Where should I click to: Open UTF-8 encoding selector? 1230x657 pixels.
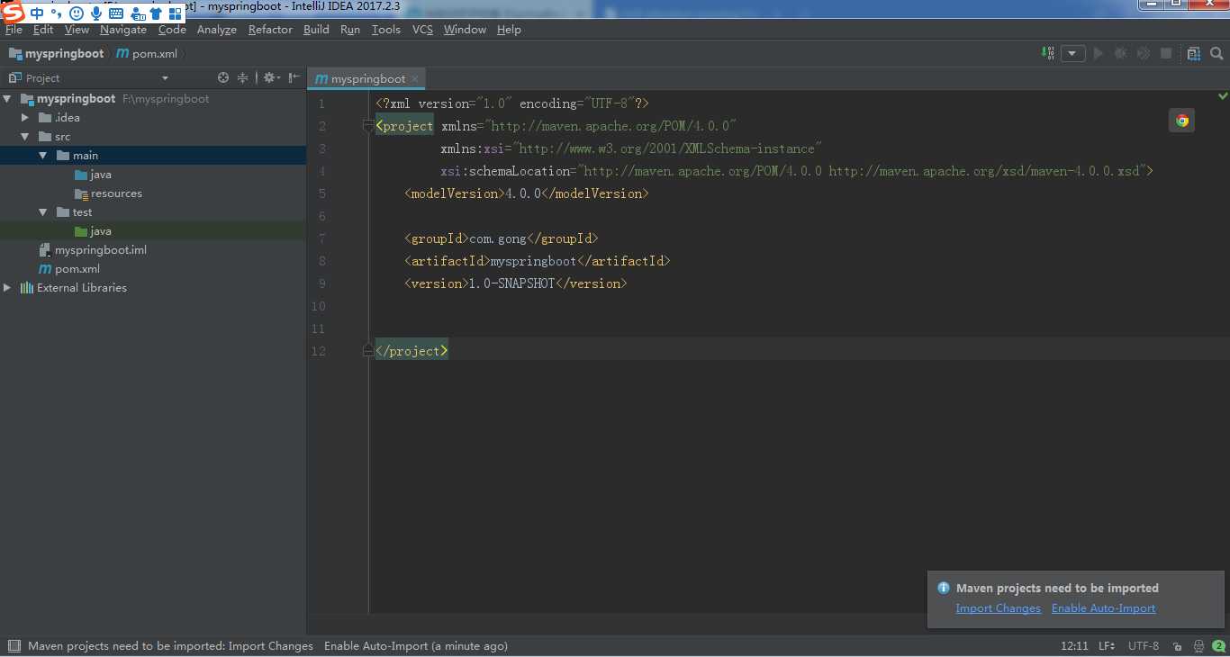(x=1144, y=646)
